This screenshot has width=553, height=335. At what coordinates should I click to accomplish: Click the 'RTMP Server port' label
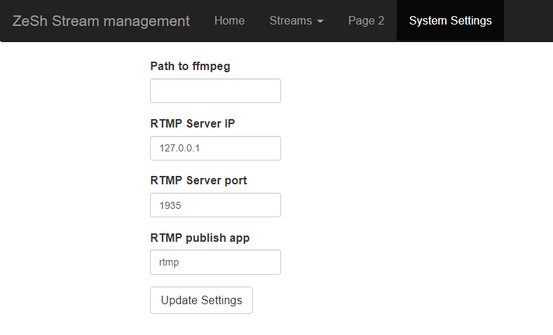click(198, 180)
